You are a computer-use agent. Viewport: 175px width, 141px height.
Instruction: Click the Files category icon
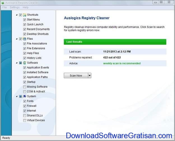pos(24,39)
